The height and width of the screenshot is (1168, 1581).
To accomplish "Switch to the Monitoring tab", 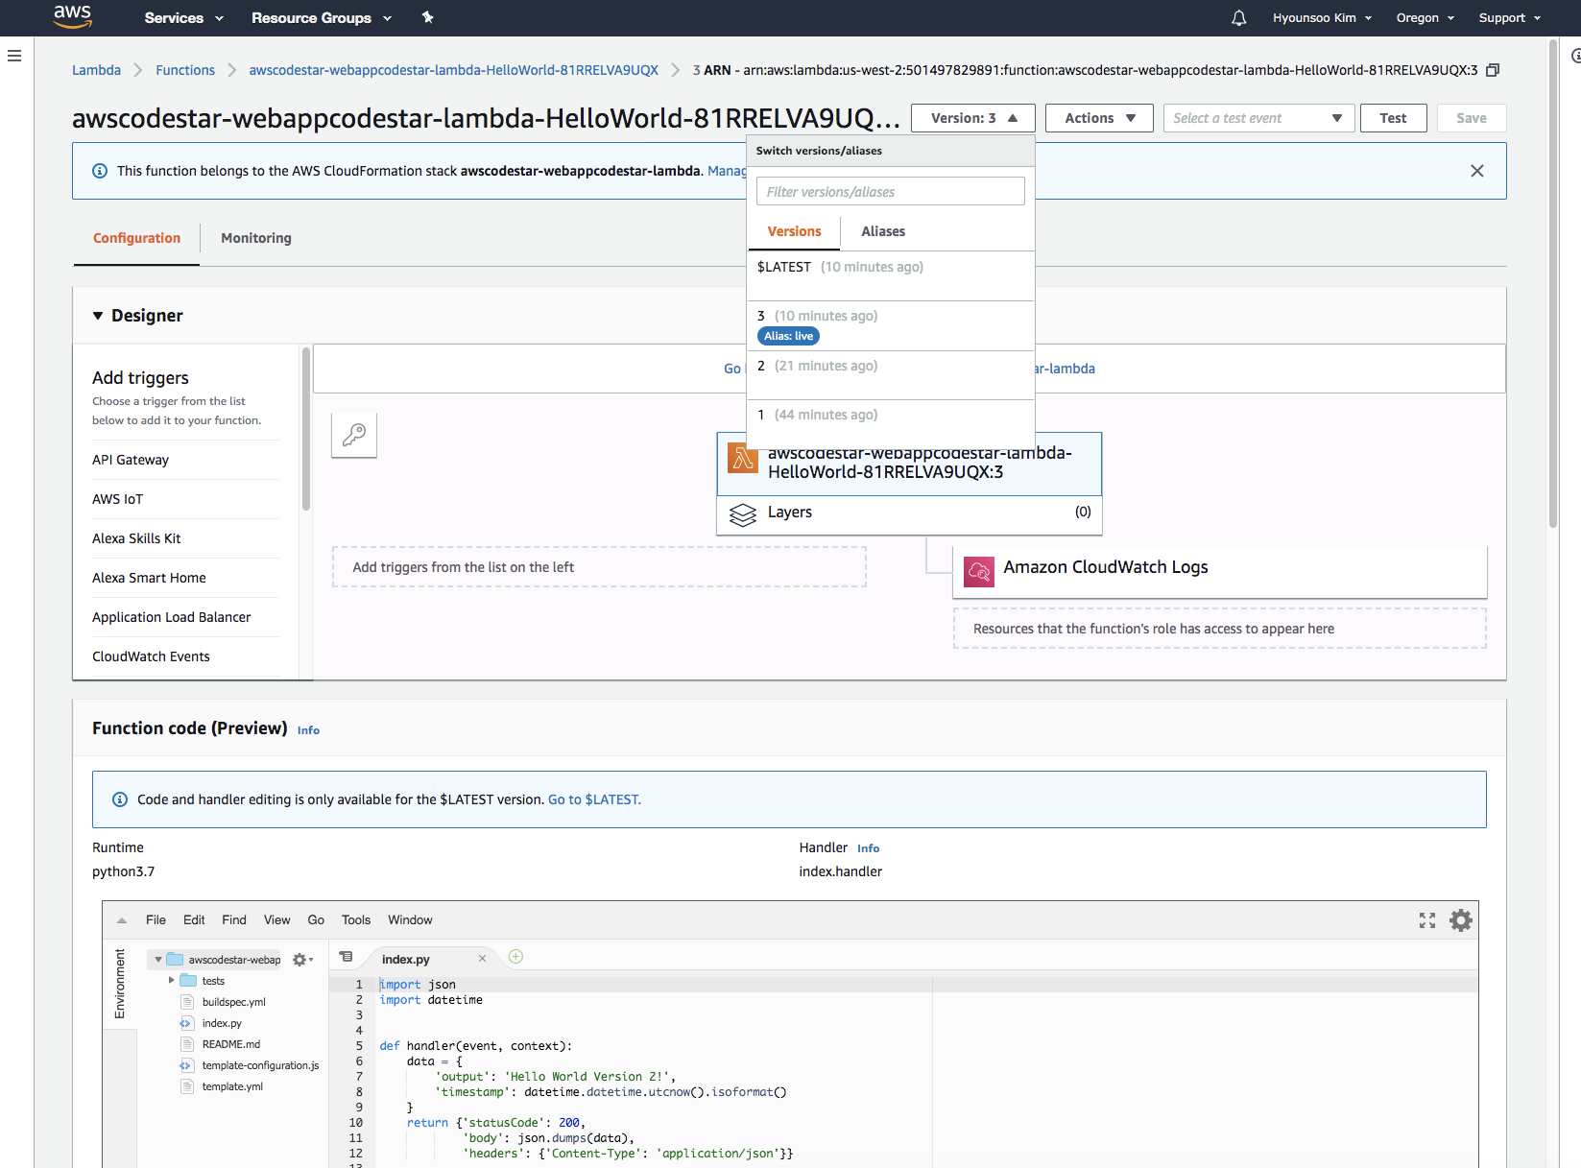I will (256, 238).
